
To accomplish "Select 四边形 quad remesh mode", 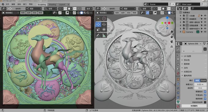I will 203,80.
